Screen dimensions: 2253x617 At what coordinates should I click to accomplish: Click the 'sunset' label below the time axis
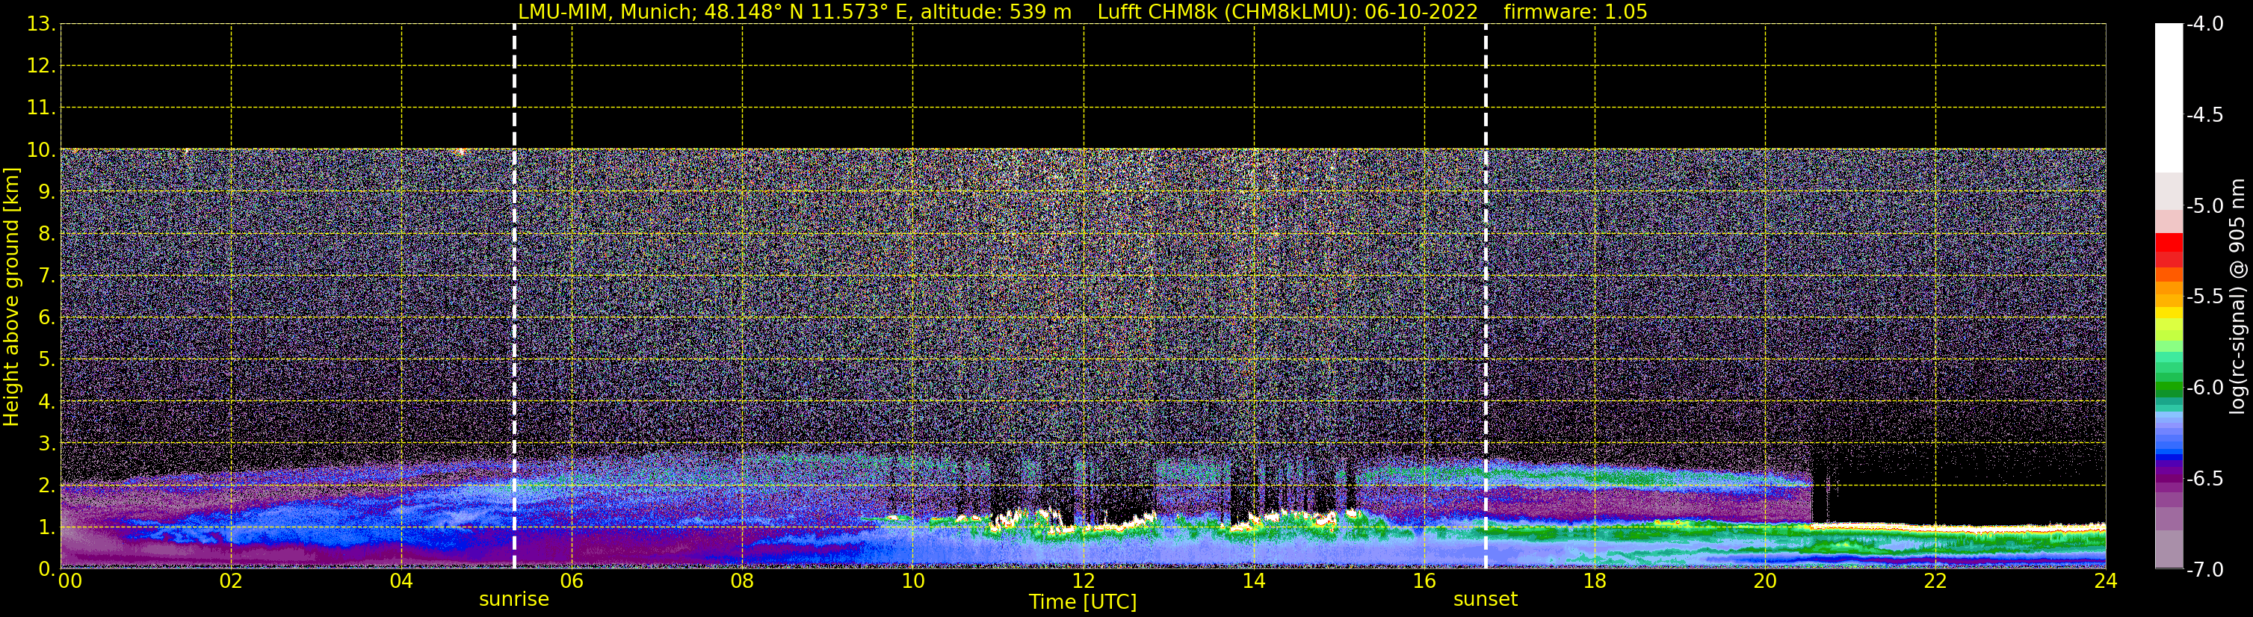coord(1485,600)
